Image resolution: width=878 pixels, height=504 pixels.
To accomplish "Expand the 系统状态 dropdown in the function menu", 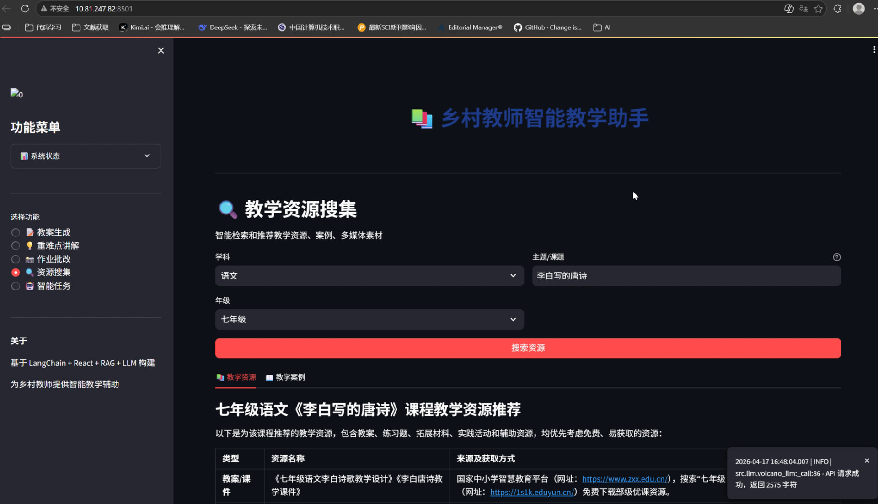I will point(86,156).
